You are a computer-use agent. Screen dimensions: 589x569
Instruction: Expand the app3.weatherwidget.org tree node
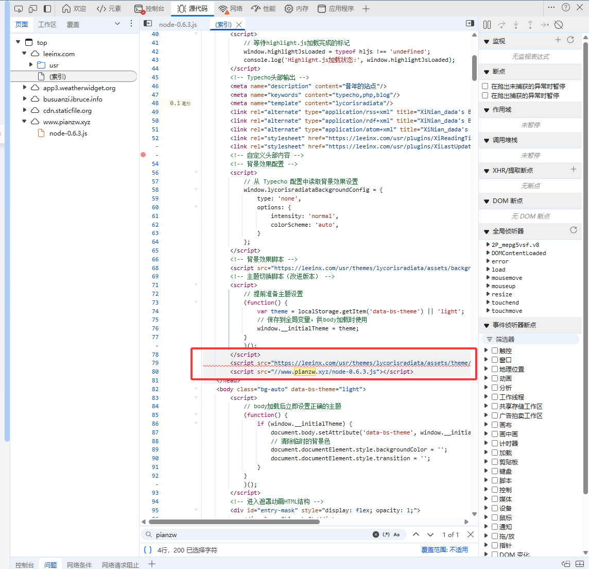coord(25,88)
